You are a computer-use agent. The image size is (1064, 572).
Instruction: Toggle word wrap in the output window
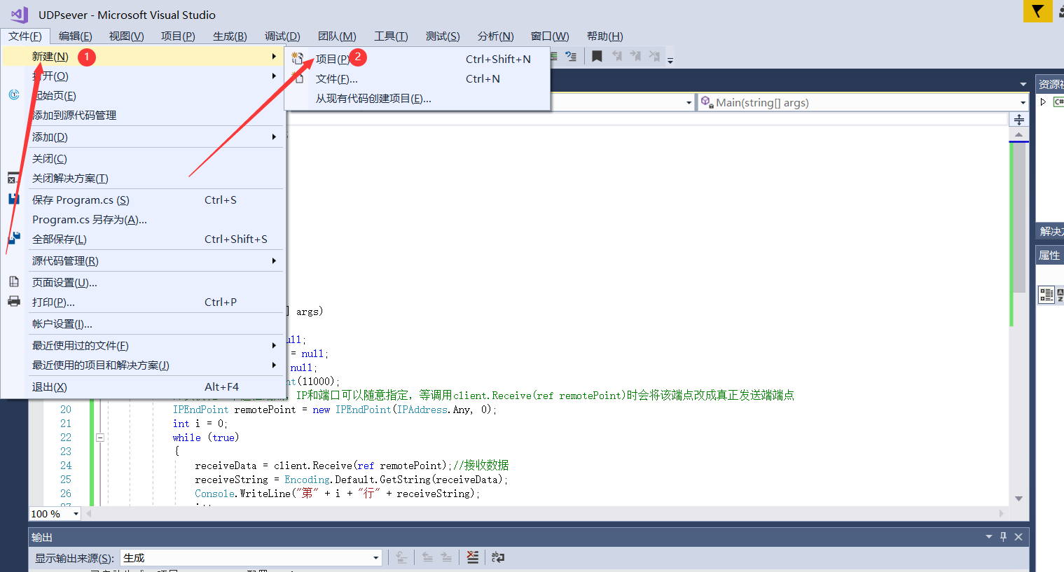coord(498,557)
